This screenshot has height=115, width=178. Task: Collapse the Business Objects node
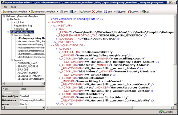12,35
